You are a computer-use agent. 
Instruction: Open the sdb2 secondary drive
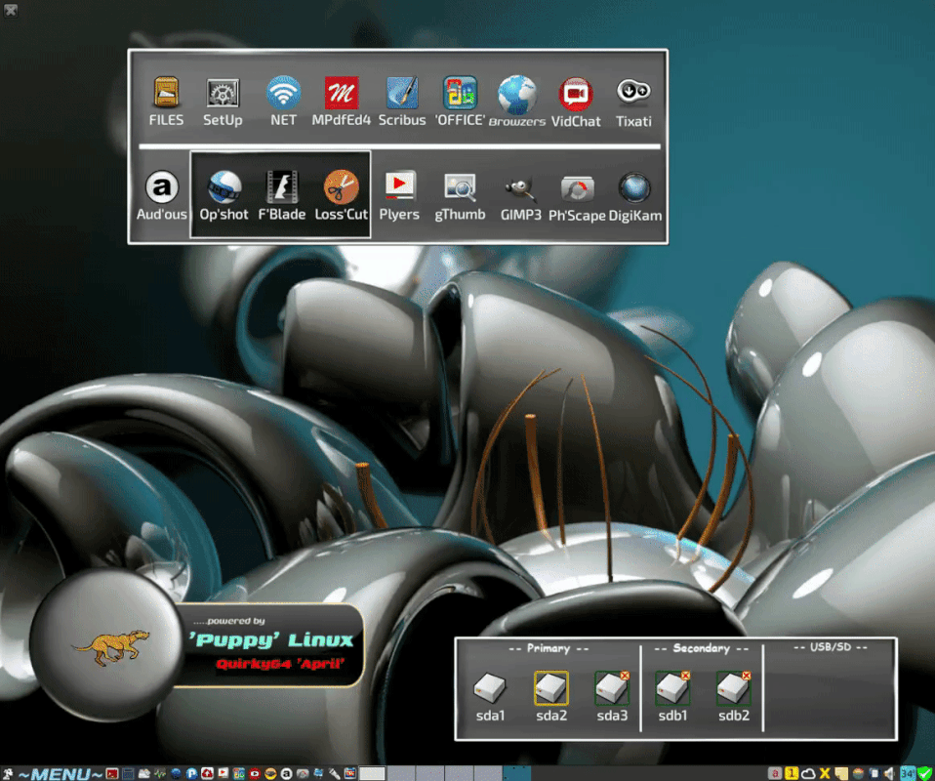(x=733, y=688)
